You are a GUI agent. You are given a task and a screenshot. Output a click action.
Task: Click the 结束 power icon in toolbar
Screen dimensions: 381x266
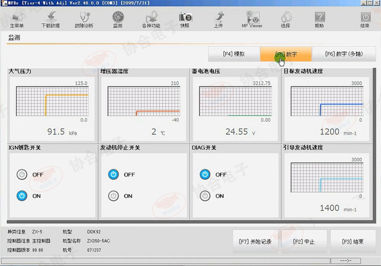364,19
